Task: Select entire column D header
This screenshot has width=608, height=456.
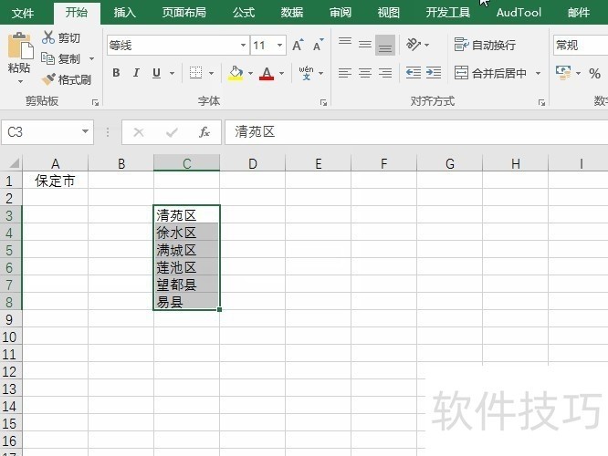Action: click(x=253, y=163)
